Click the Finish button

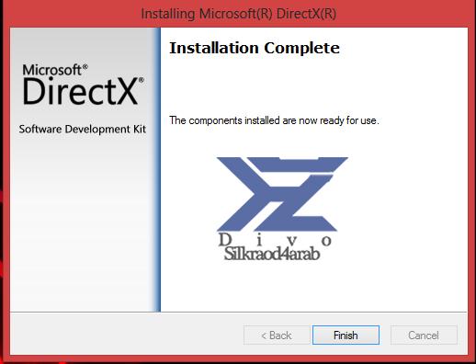[x=346, y=336]
